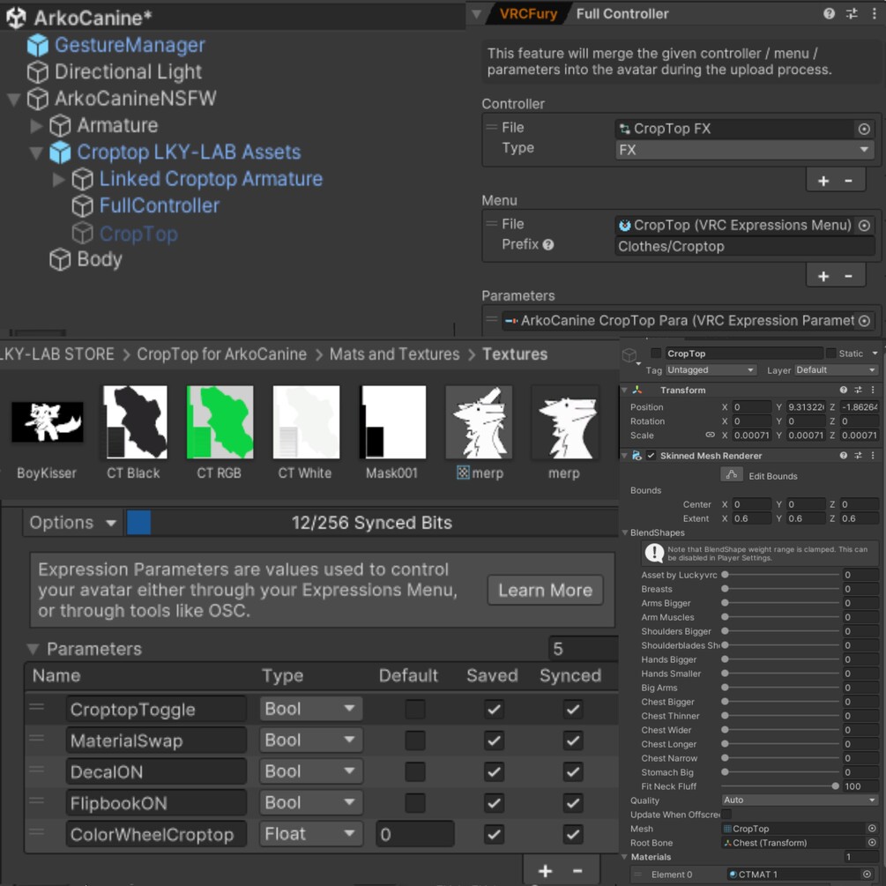
Task: Navigate to CropTop for ArkoCanine breadcrumb
Action: (x=221, y=354)
